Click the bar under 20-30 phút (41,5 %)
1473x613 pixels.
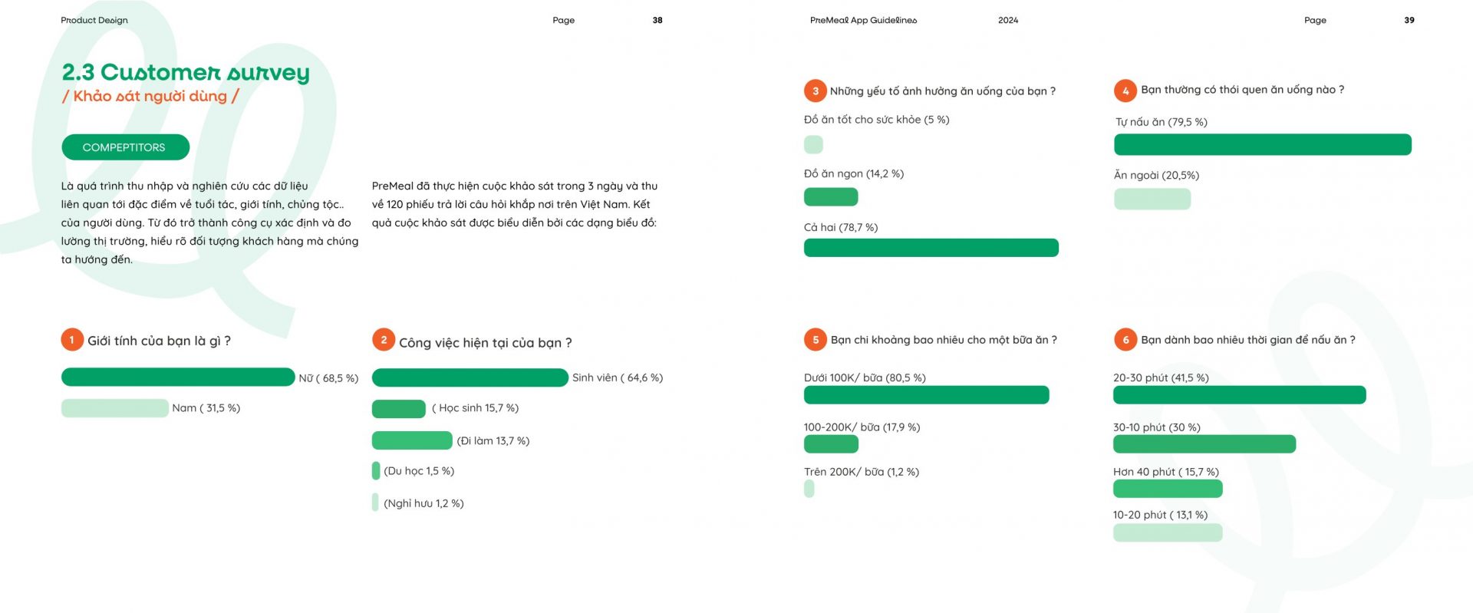pyautogui.click(x=1240, y=394)
